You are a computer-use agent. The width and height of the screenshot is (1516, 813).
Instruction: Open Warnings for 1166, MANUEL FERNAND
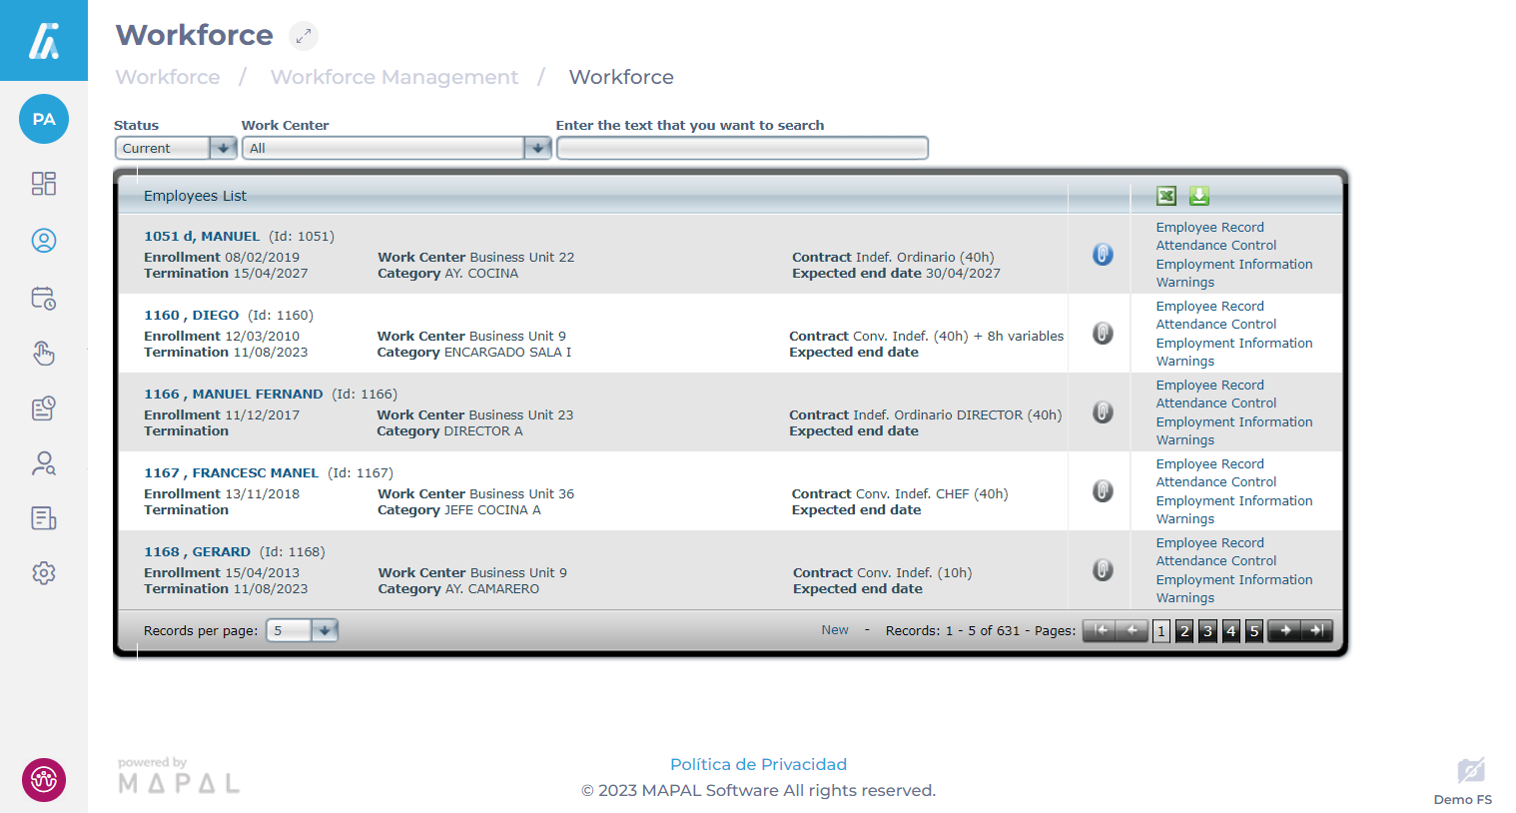(x=1185, y=440)
